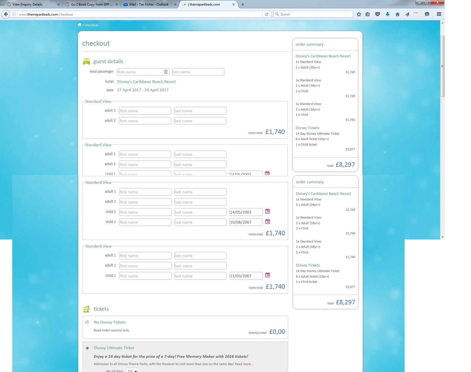This screenshot has width=471, height=372.
Task: Show site information icon in address bar
Action: click(x=14, y=14)
